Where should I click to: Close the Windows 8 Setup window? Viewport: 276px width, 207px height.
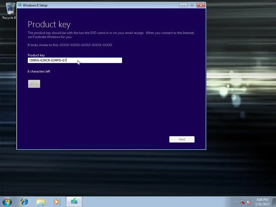[201, 5]
